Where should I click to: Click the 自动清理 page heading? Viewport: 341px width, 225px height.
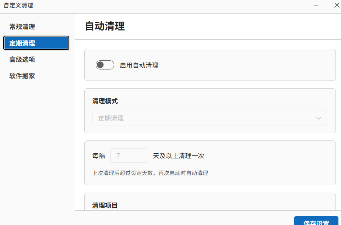coord(105,26)
